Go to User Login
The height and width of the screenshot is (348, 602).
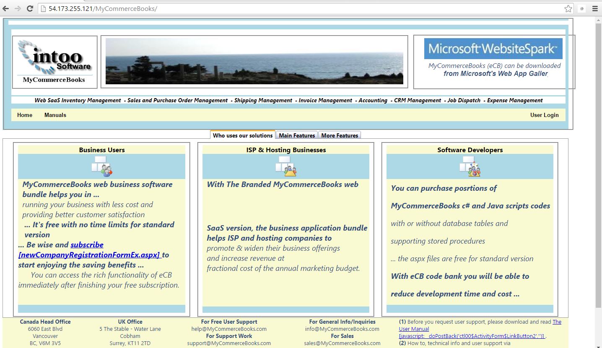544,115
